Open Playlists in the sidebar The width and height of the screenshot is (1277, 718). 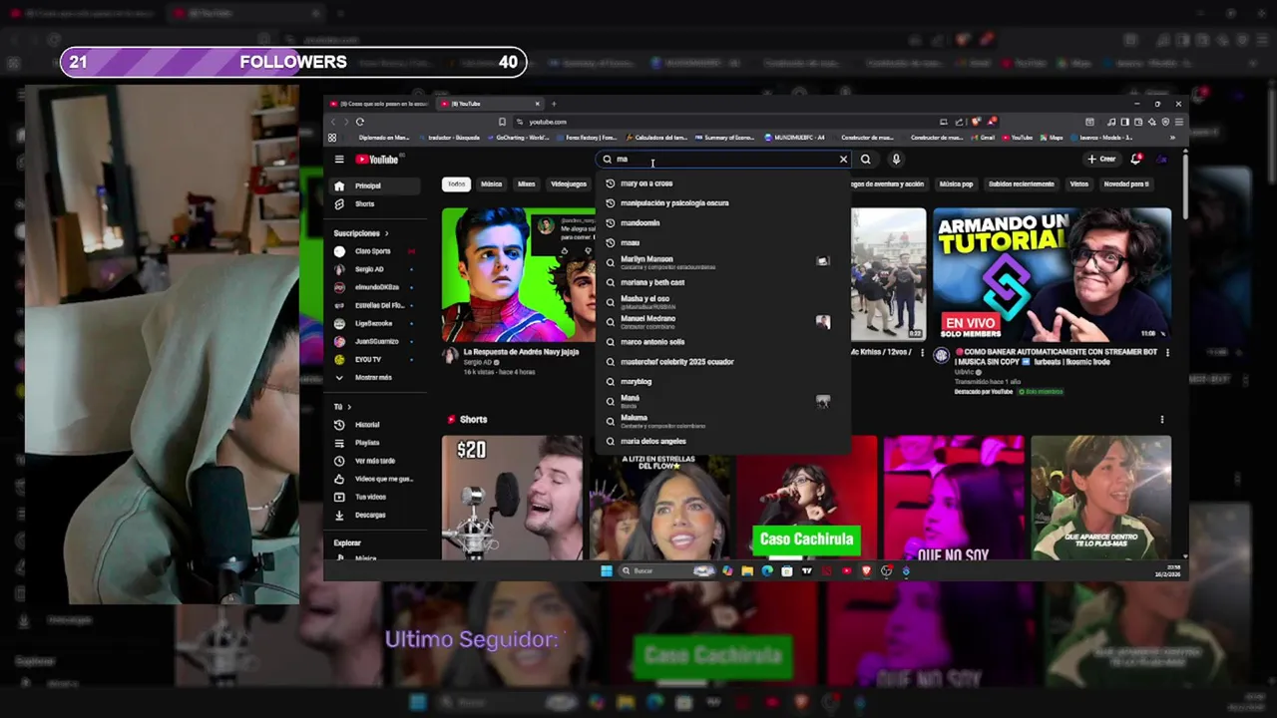[x=373, y=443]
